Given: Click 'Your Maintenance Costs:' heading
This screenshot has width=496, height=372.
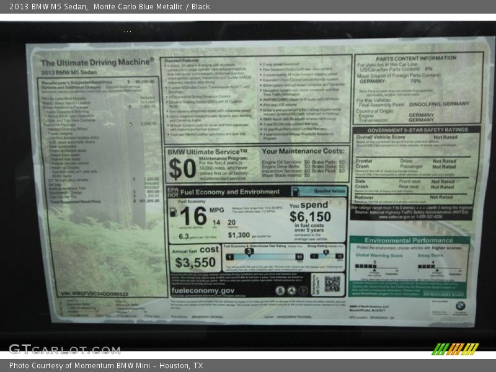Looking at the screenshot, I should point(303,151).
